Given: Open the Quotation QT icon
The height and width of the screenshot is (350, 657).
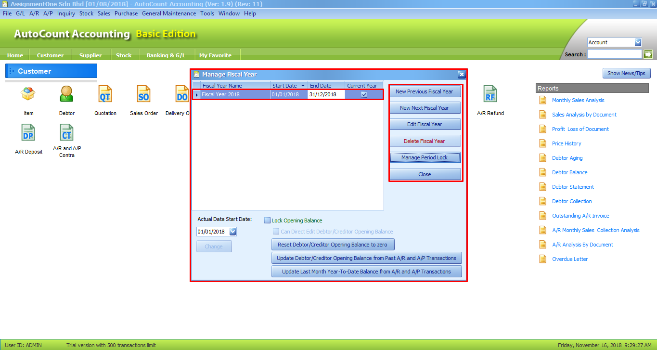Looking at the screenshot, I should click(x=105, y=94).
